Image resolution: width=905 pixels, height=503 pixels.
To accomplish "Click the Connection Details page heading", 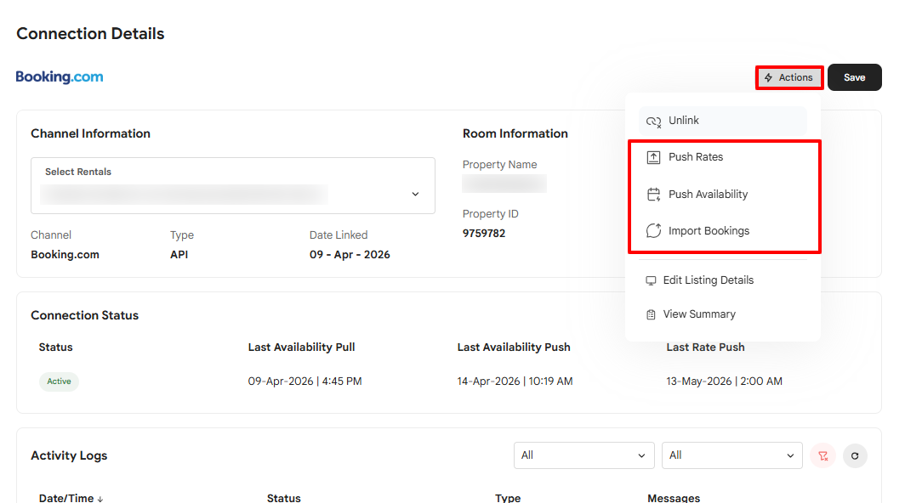I will coord(91,33).
